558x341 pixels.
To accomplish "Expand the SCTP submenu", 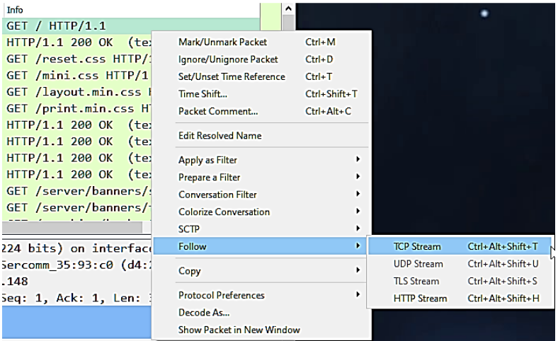I will (x=262, y=229).
